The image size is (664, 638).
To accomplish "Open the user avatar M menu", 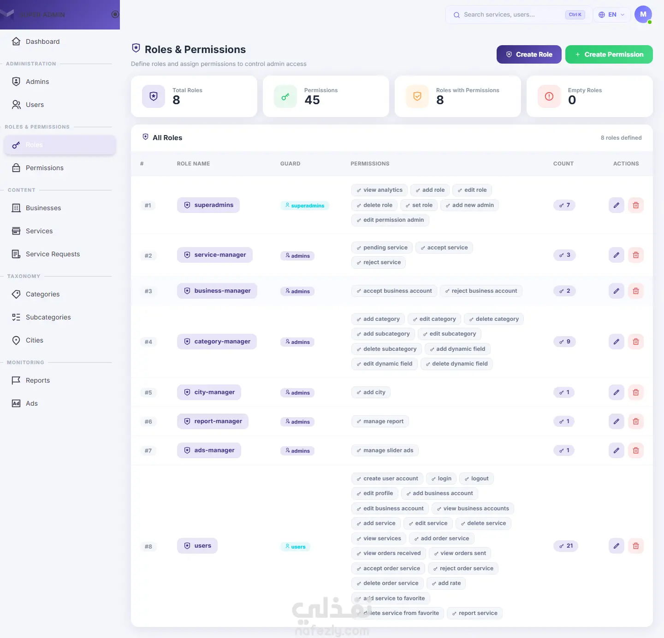I will [643, 14].
